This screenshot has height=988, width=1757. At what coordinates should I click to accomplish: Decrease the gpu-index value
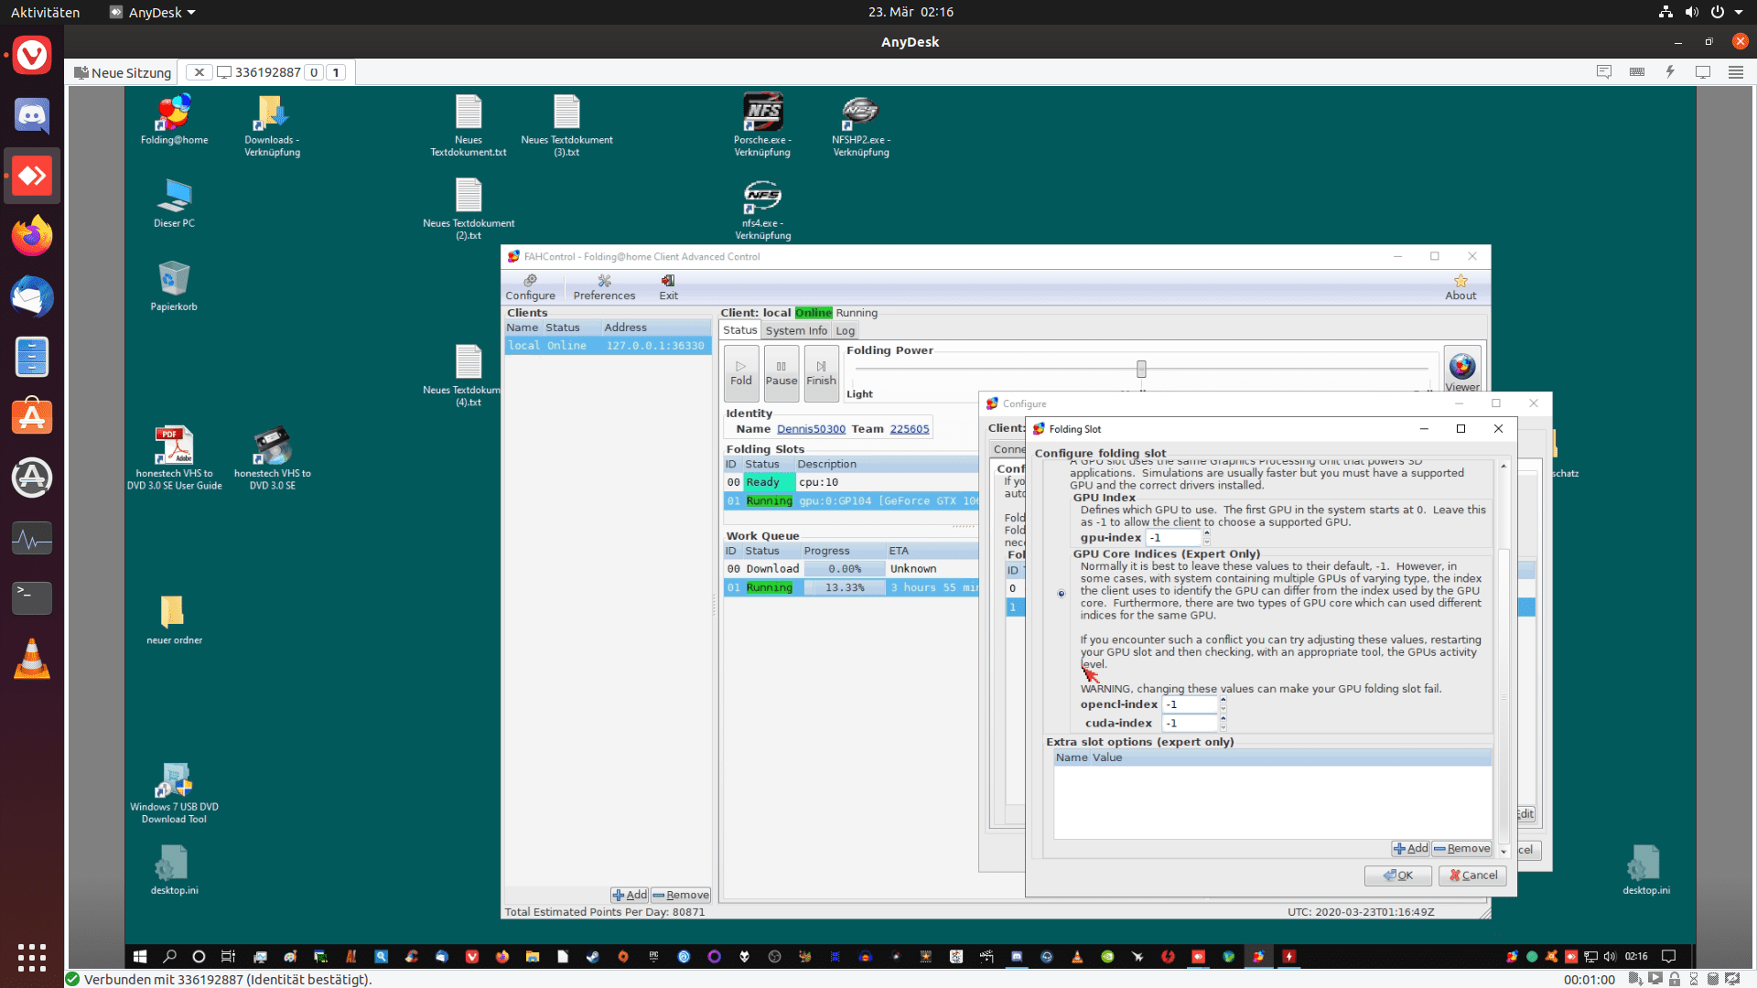(1207, 542)
